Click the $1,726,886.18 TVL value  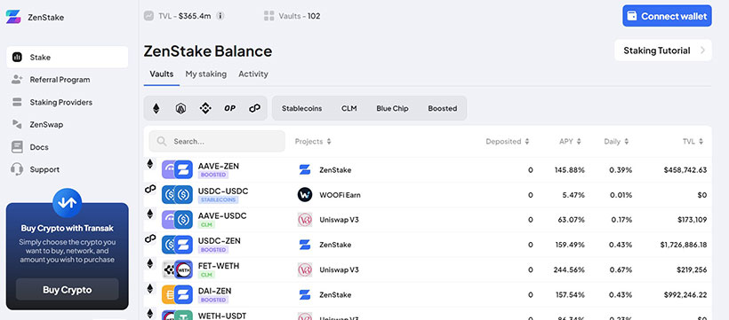(684, 245)
